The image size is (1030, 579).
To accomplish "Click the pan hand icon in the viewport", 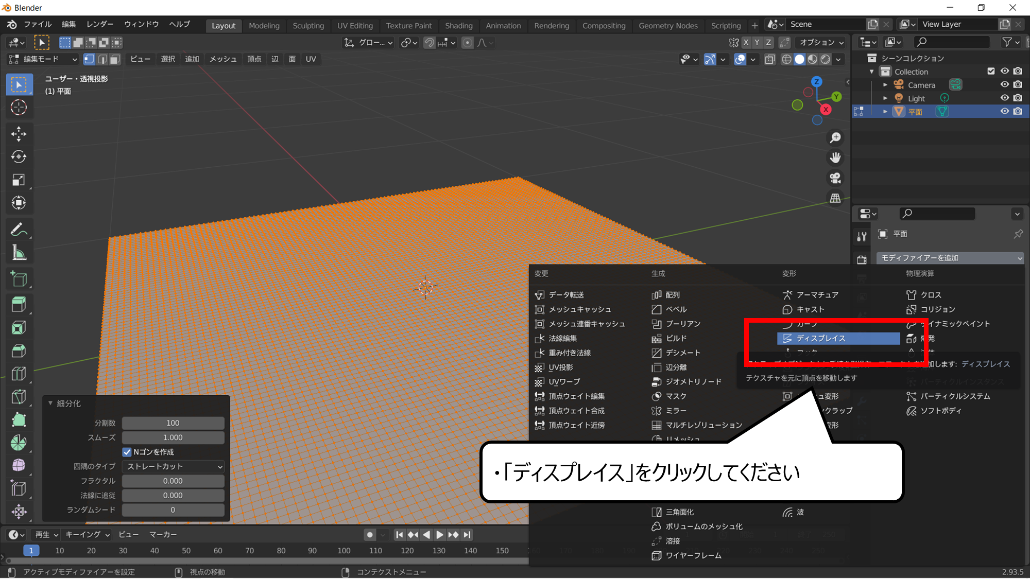I will 835,158.
